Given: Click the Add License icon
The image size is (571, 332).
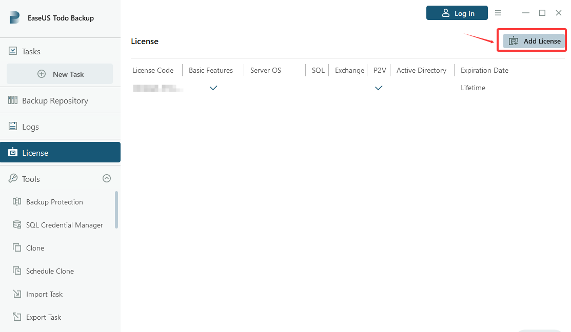Looking at the screenshot, I should [x=514, y=41].
